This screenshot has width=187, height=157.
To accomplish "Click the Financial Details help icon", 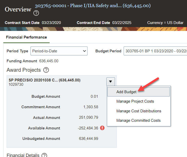I will [44, 155].
